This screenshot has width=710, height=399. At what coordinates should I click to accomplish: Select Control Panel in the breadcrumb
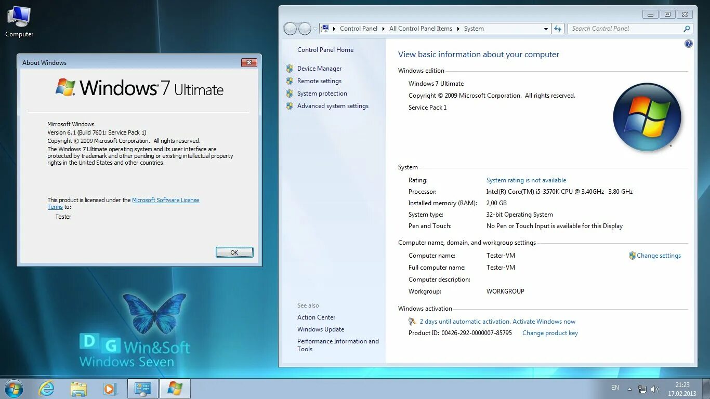pos(359,29)
